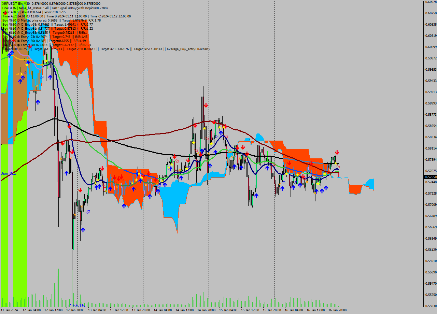This screenshot has height=314, width=437.
Task: Click the '13 Jan 20:00' time axis label
Action: coord(141,310)
